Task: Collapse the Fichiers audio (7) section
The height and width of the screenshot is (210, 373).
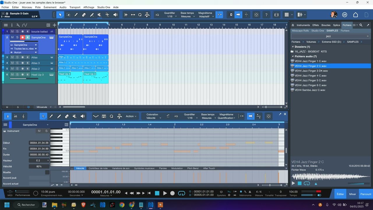Action: click(293, 56)
